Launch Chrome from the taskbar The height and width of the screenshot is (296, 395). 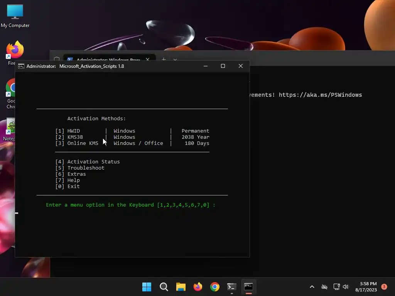(x=215, y=287)
